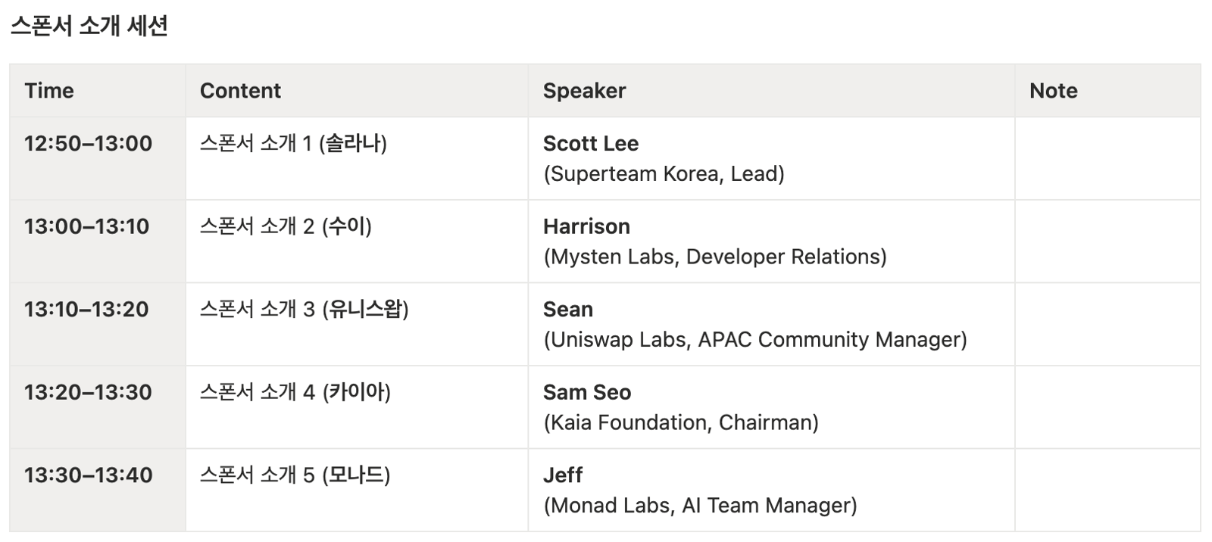Viewport: 1212px width, 542px height.
Task: Click the empty Note cell for Jeff
Action: 1107,490
